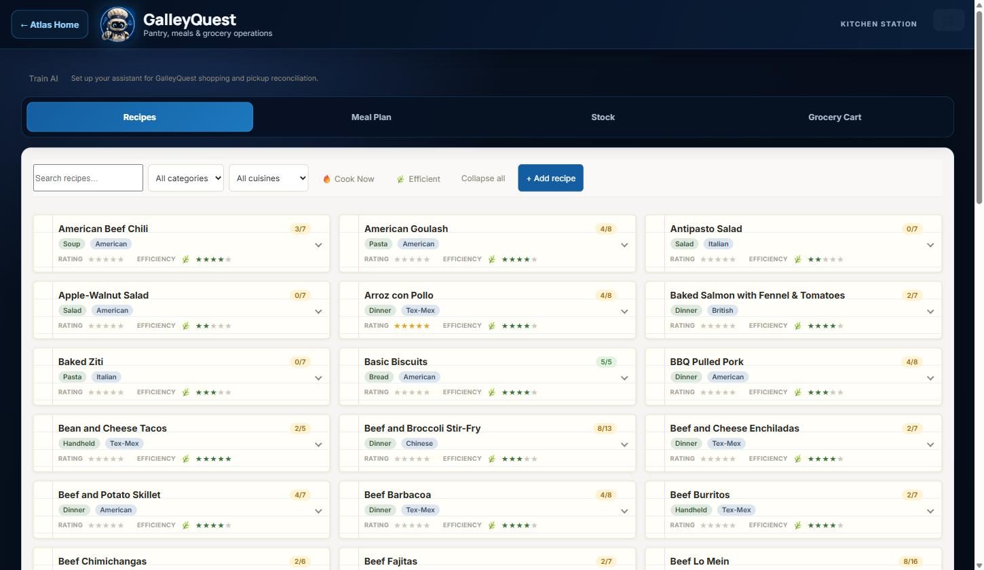This screenshot has width=984, height=570.
Task: Click Collapse all
Action: point(483,178)
